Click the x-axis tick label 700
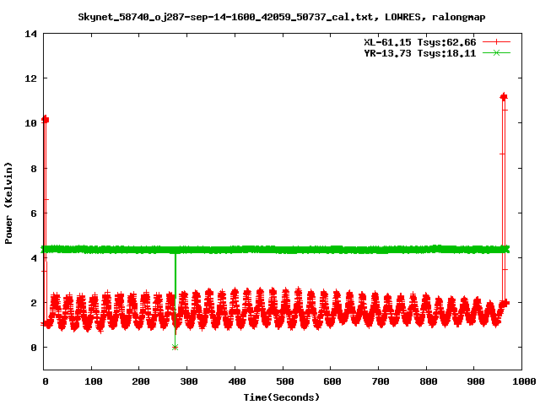This screenshot has width=540, height=405. point(381,381)
